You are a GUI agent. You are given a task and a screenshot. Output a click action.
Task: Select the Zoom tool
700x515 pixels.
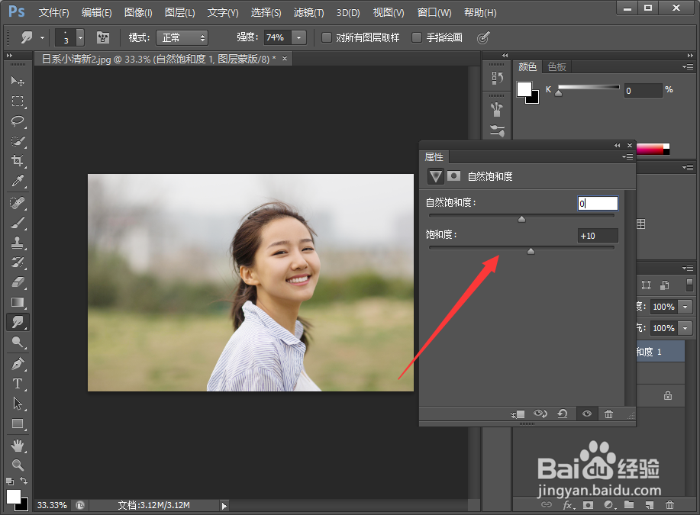pyautogui.click(x=18, y=465)
